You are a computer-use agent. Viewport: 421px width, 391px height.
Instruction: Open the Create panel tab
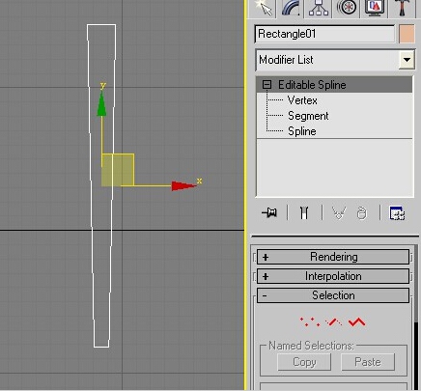[x=263, y=9]
